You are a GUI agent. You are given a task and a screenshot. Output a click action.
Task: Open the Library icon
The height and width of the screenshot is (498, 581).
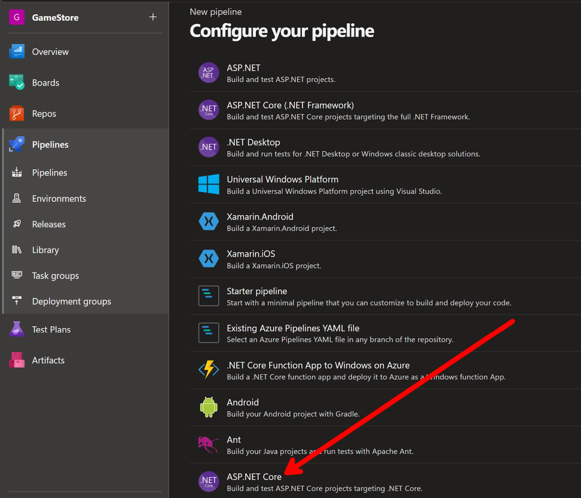[x=17, y=250]
